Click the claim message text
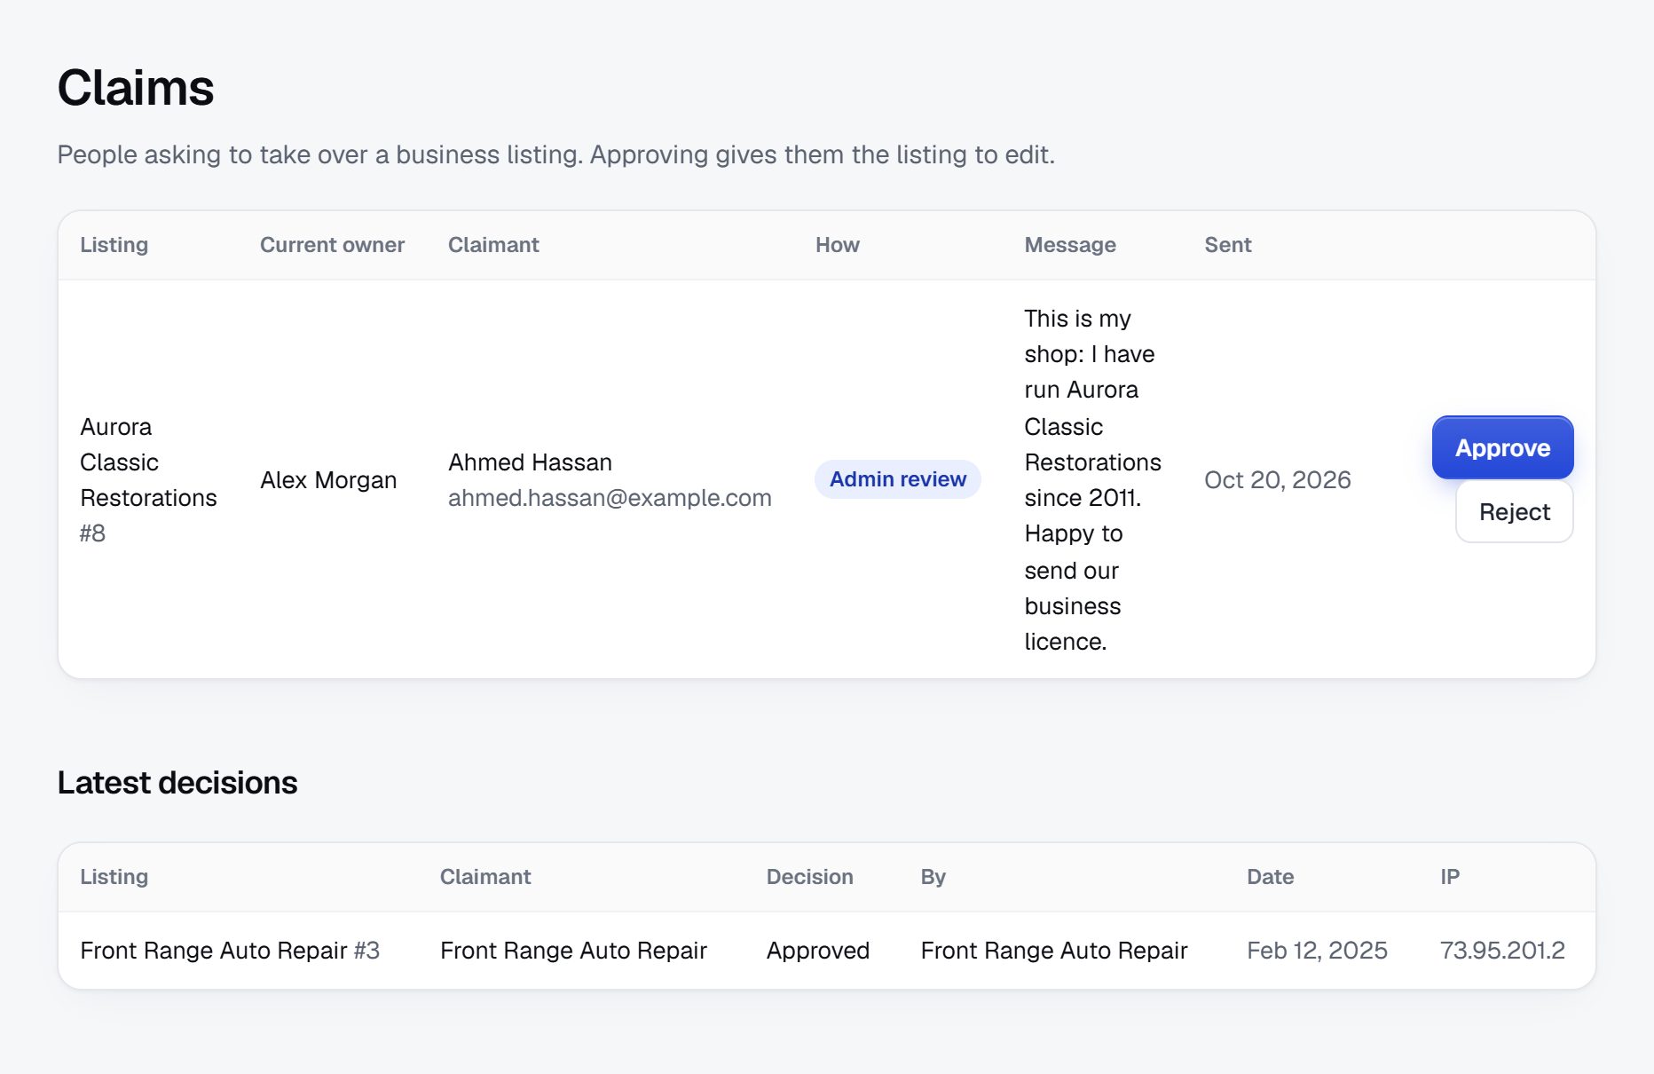Viewport: 1654px width, 1074px height. point(1092,480)
